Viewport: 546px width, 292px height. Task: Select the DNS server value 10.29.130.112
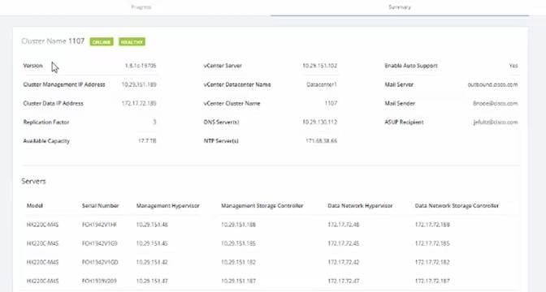pyautogui.click(x=319, y=122)
